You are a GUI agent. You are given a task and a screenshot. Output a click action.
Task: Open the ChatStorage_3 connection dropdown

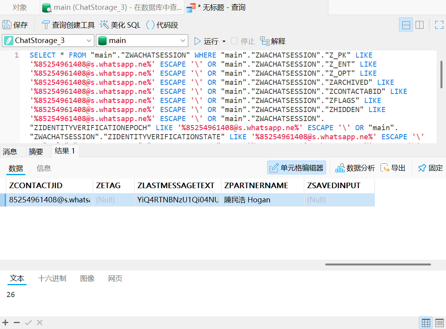(x=48, y=41)
